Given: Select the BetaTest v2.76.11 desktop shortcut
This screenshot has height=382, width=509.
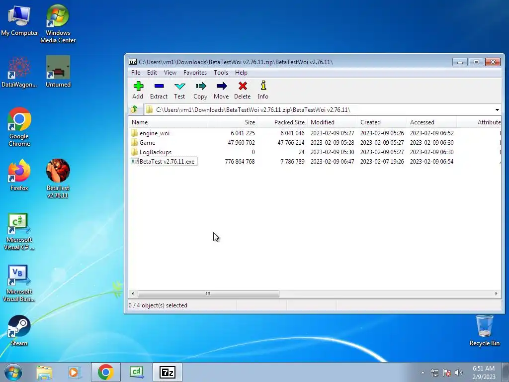Looking at the screenshot, I should (x=58, y=179).
